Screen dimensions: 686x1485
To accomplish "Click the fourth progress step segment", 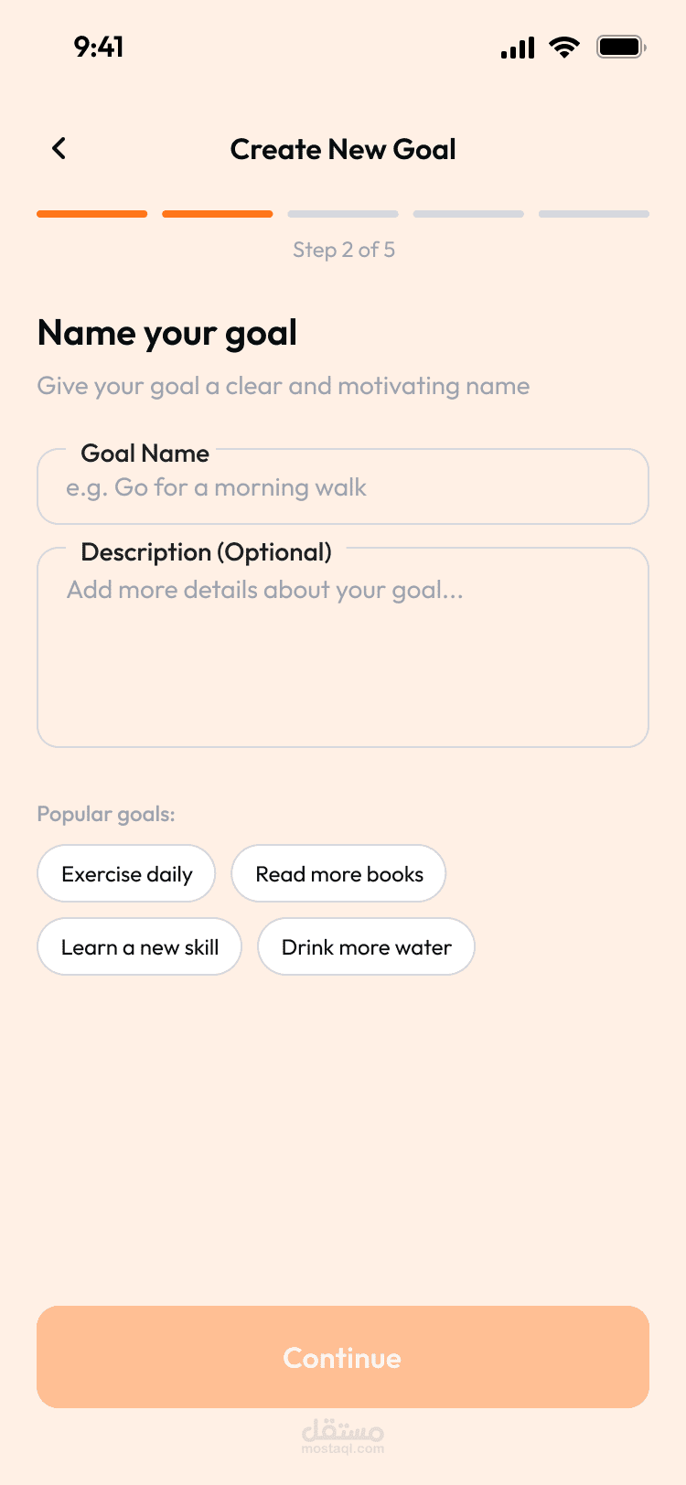I will click(x=468, y=214).
